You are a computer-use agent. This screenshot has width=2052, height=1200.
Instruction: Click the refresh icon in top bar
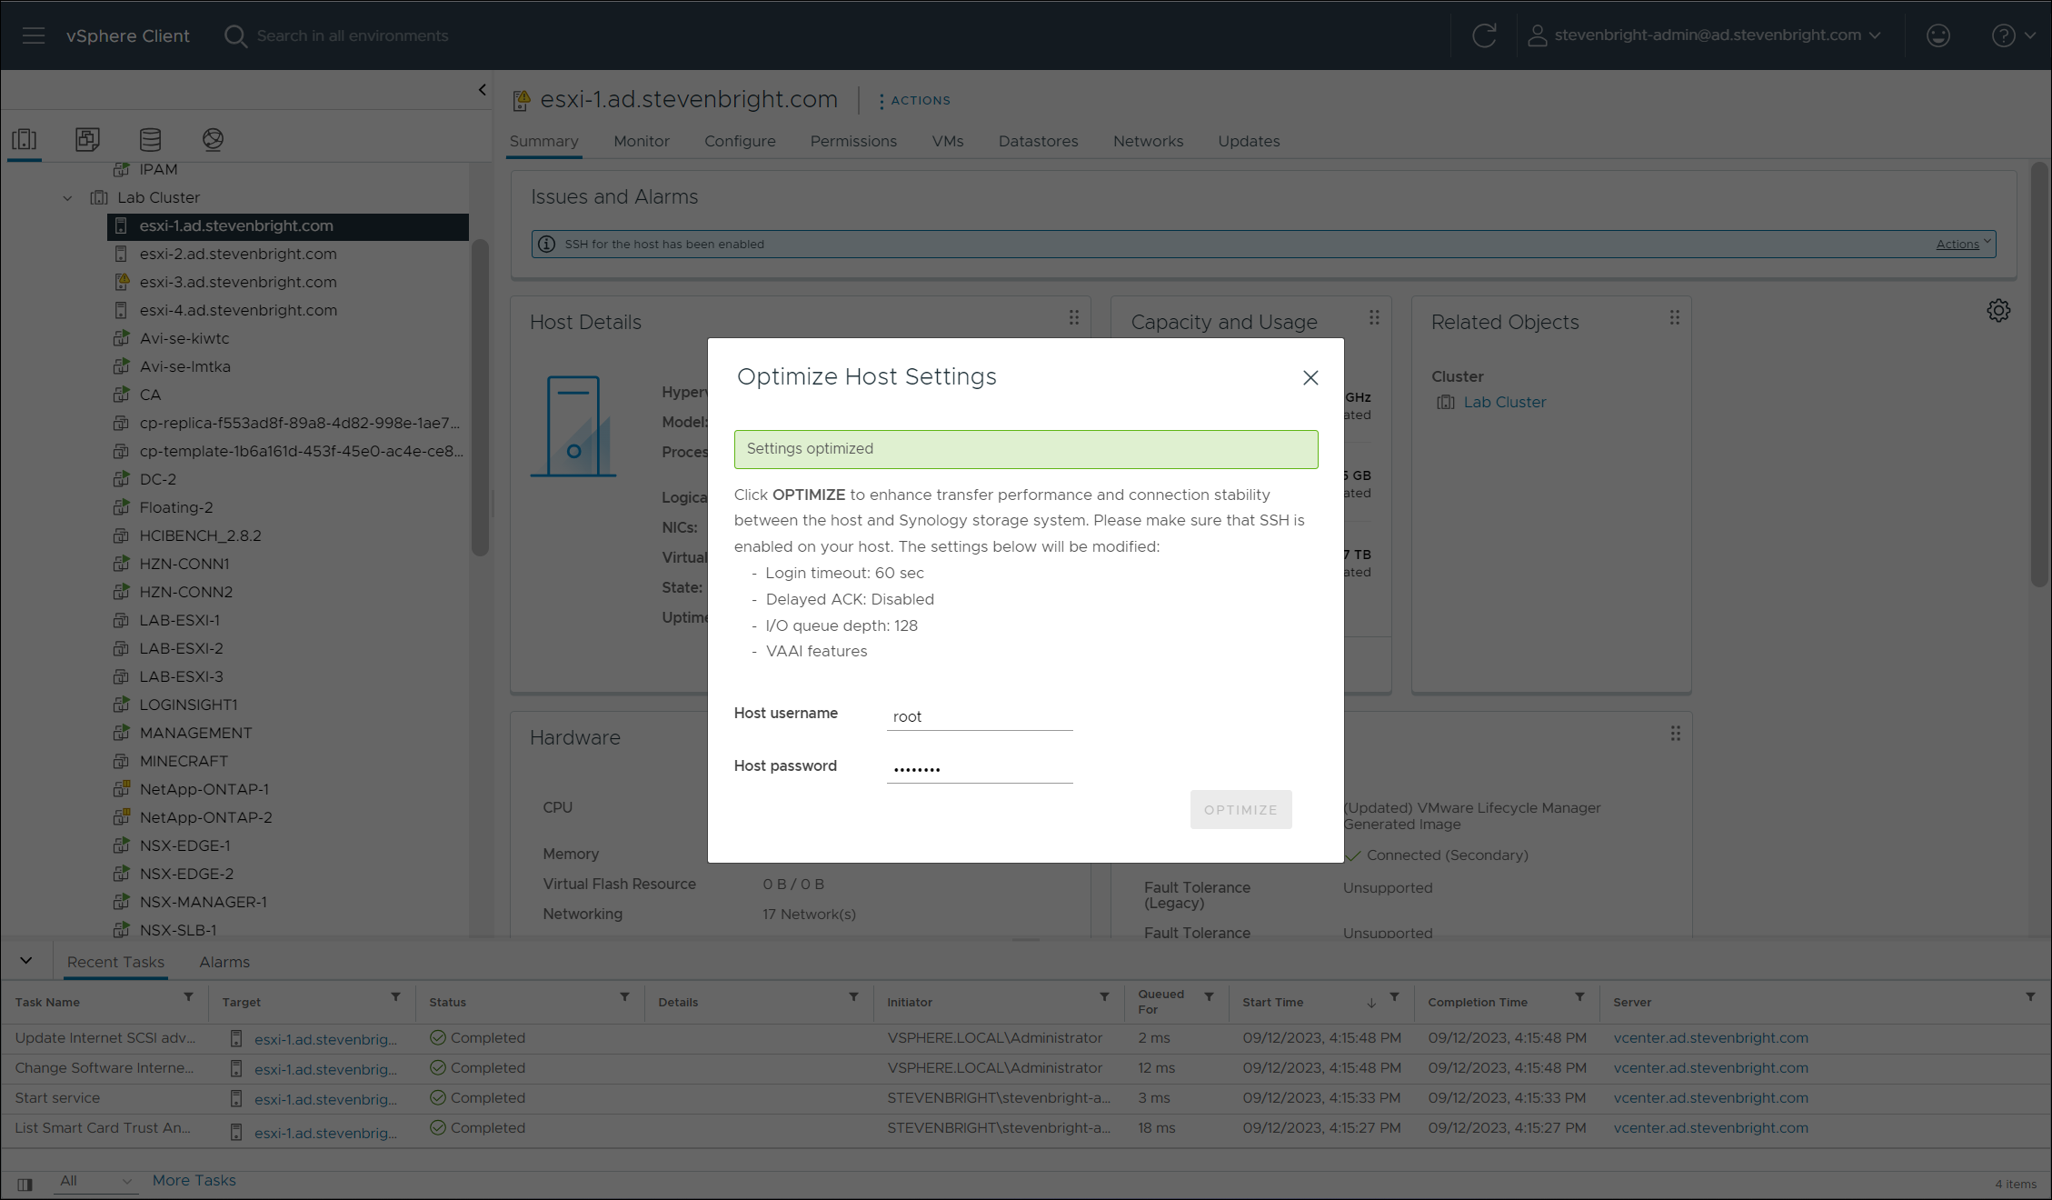point(1484,35)
